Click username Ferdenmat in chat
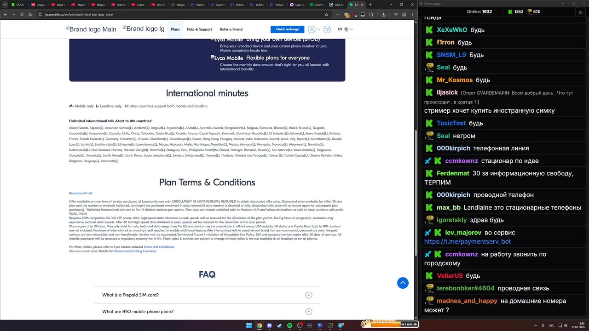Screen dimensions: 589x331 tap(453, 173)
